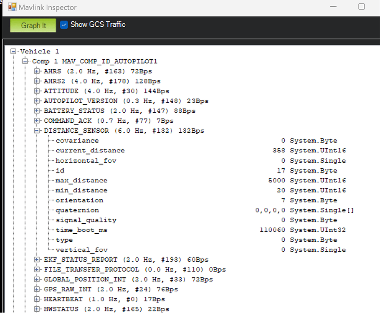This screenshot has width=380, height=313.
Task: Expand the GPS_RAW_INT message
Action: 37,289
